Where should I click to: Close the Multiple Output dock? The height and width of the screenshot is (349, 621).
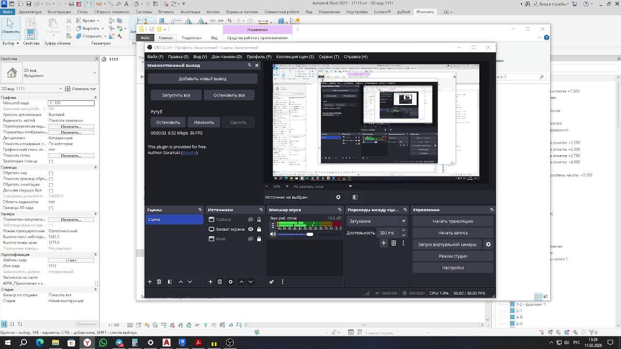tap(257, 65)
